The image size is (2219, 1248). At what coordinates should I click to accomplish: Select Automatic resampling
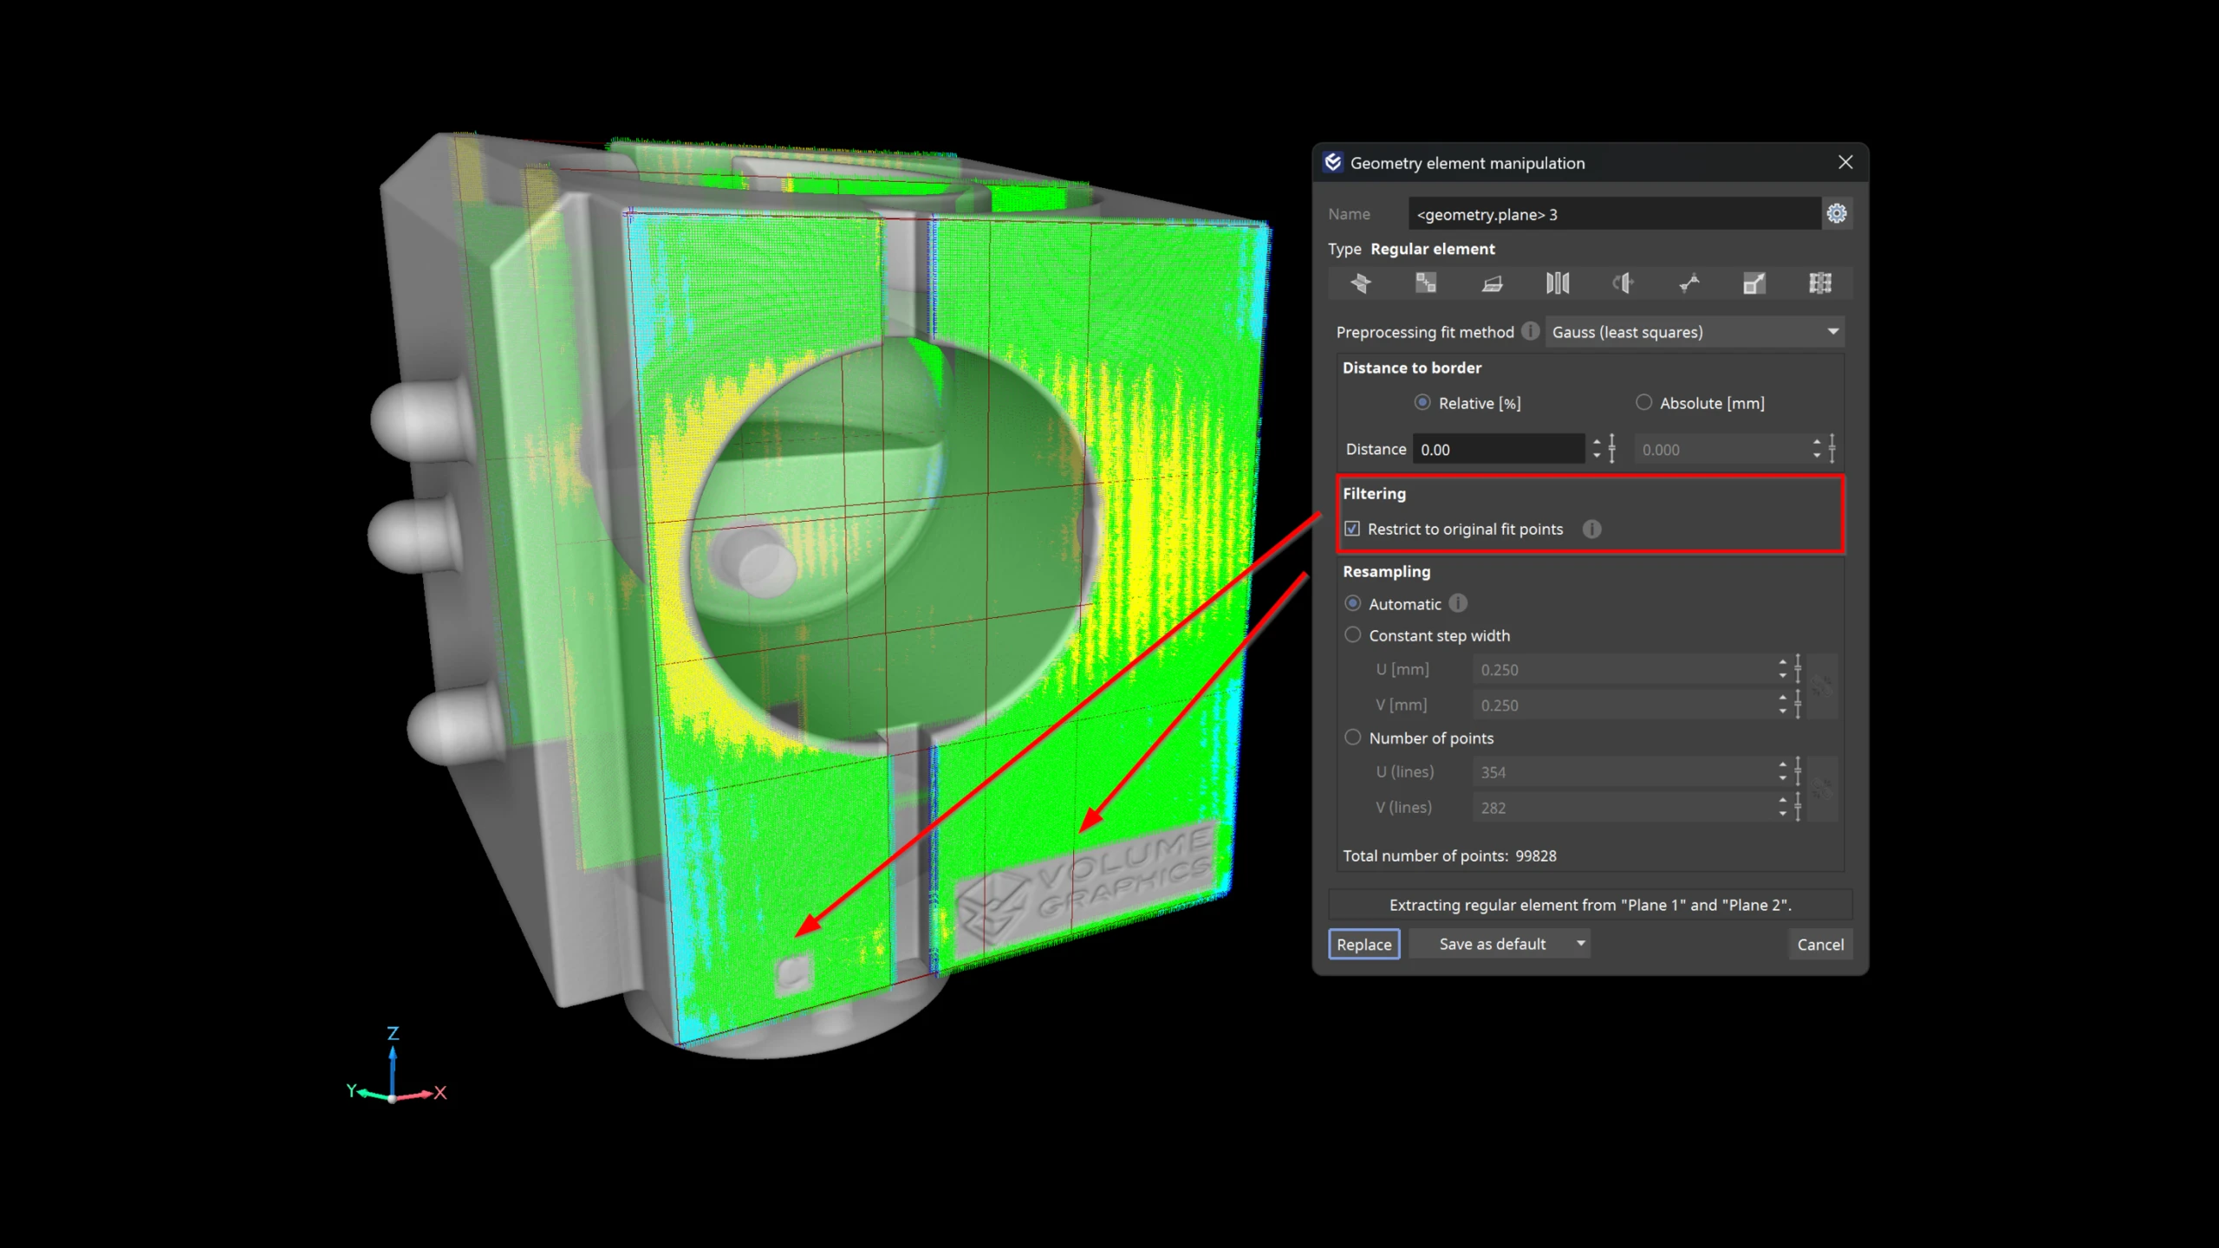tap(1353, 603)
